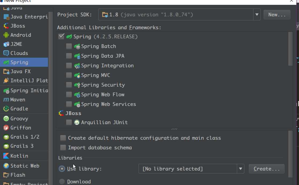Screen dimensions: 299x185
Task: Check Create default hibernate configuration option
Action: (x=63, y=138)
